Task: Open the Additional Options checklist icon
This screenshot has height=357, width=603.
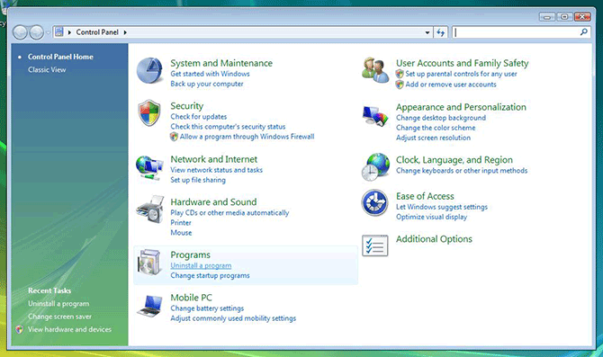Action: [x=375, y=245]
